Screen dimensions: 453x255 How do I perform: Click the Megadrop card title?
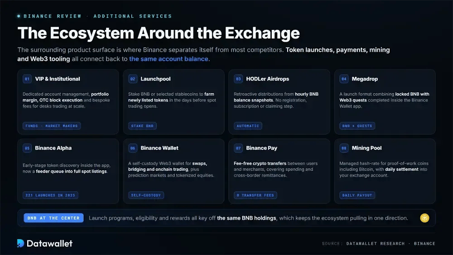[365, 79]
